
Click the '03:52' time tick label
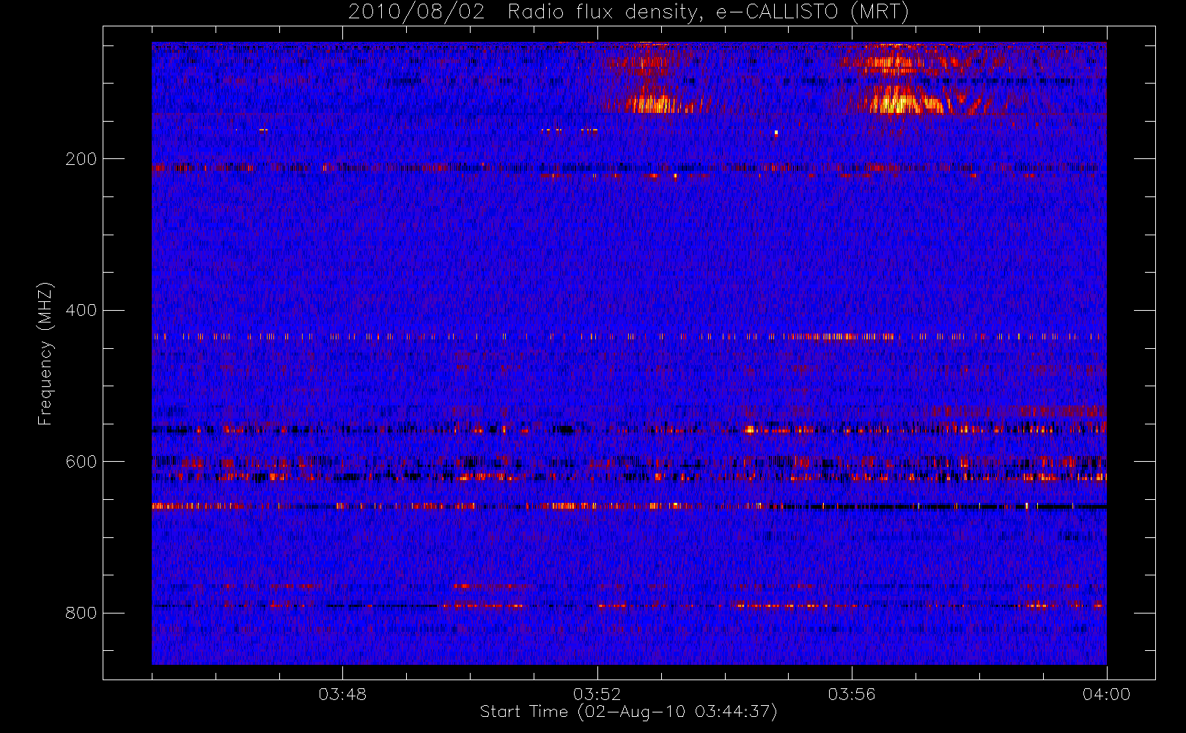point(597,694)
